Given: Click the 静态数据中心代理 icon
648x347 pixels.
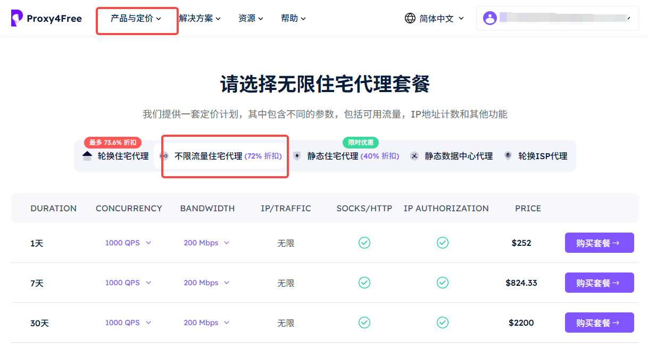Looking at the screenshot, I should pos(414,156).
